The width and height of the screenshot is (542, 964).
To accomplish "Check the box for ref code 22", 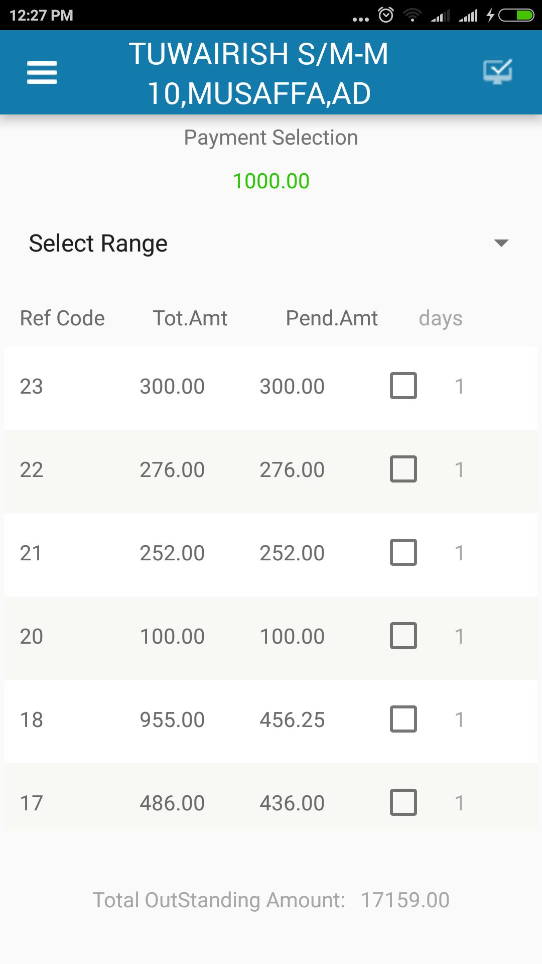I will 403,469.
